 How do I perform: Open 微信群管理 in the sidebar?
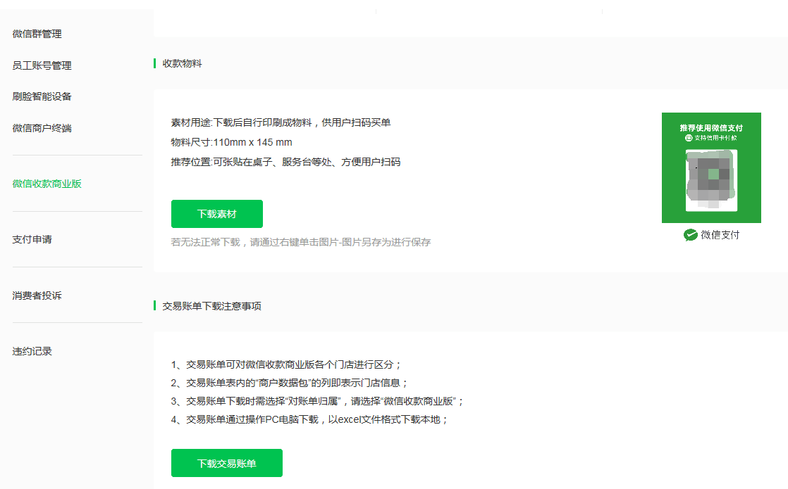37,34
